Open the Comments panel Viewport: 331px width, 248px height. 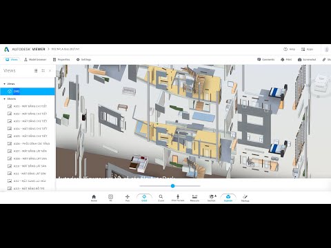[266, 59]
